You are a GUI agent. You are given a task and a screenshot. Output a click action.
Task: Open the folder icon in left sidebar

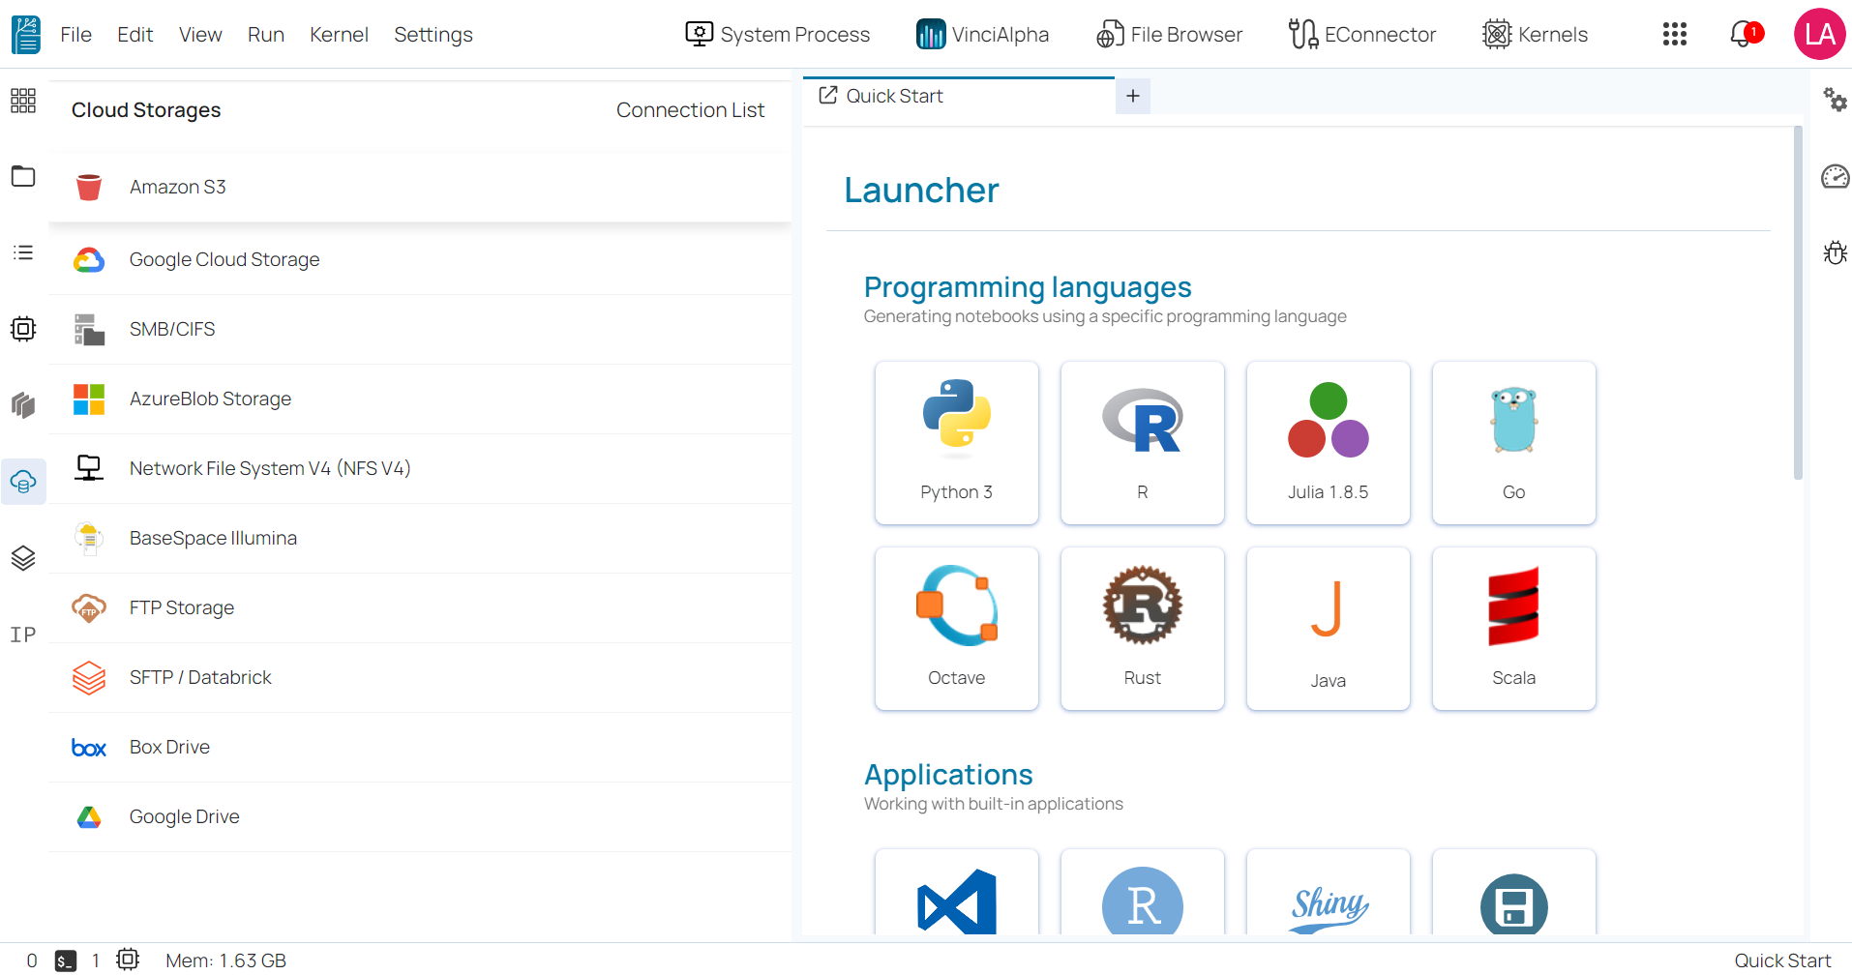pos(23,176)
